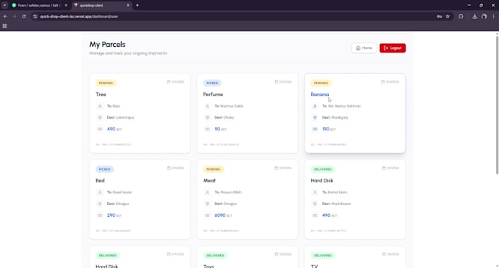499x268 pixels.
Task: Click the price icon beside 190 on Banana card
Action: click(x=315, y=129)
